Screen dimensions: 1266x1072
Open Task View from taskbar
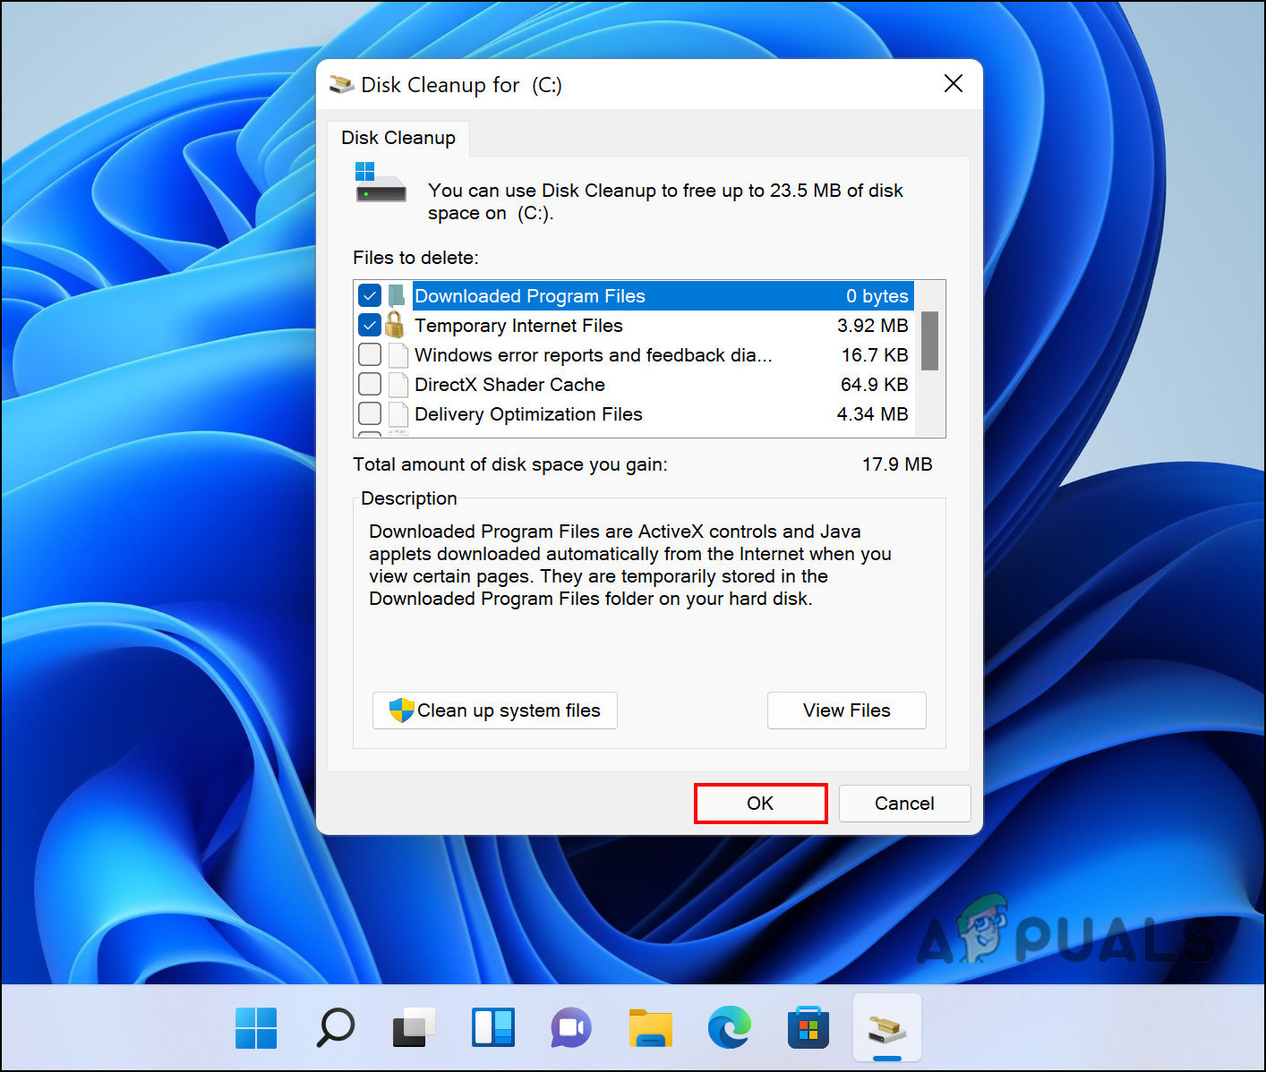pos(414,1027)
